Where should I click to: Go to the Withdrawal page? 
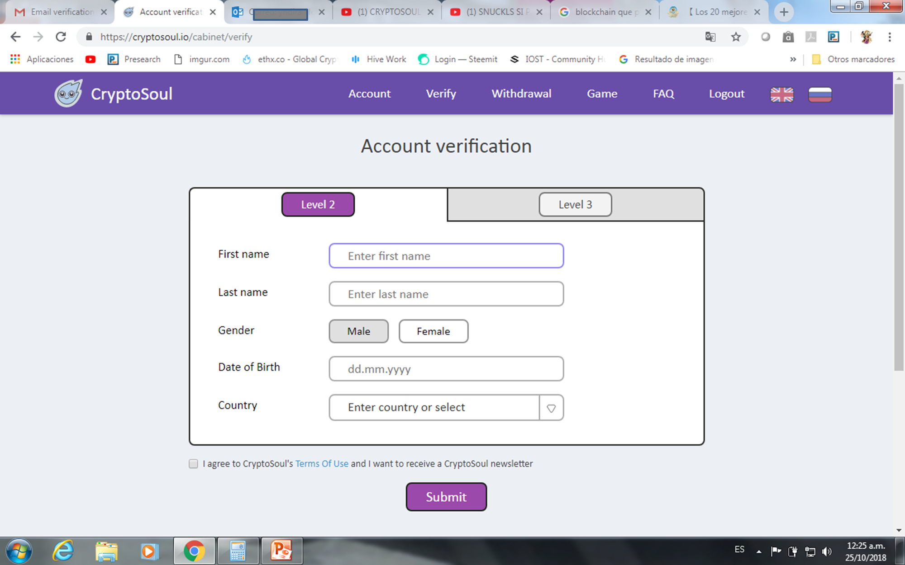pyautogui.click(x=521, y=94)
